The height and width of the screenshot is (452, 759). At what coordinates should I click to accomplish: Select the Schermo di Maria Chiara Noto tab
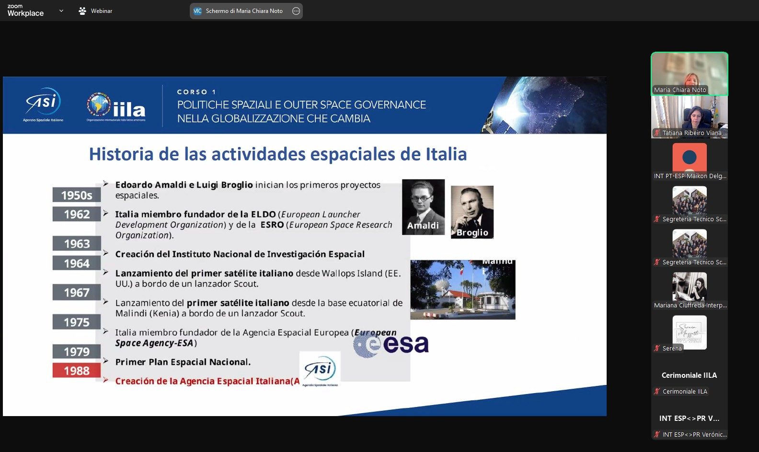point(244,11)
